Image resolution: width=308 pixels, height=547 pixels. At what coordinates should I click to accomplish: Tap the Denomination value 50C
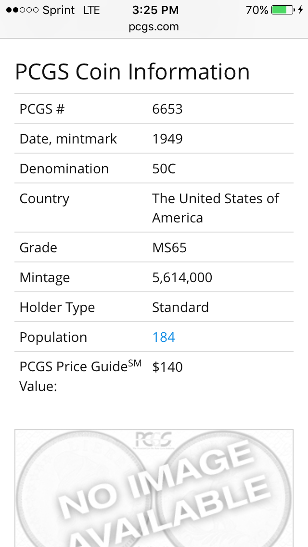(x=164, y=169)
